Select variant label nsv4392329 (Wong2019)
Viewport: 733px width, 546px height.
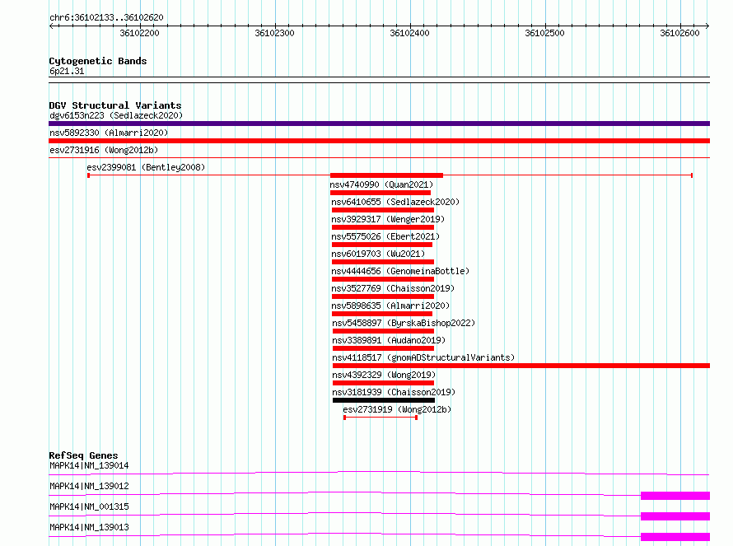(384, 375)
